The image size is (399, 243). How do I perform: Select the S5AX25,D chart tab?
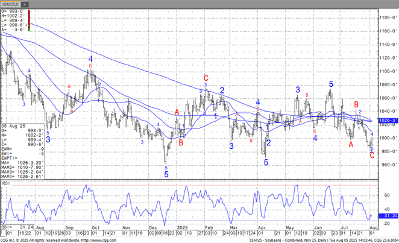click(15, 4)
